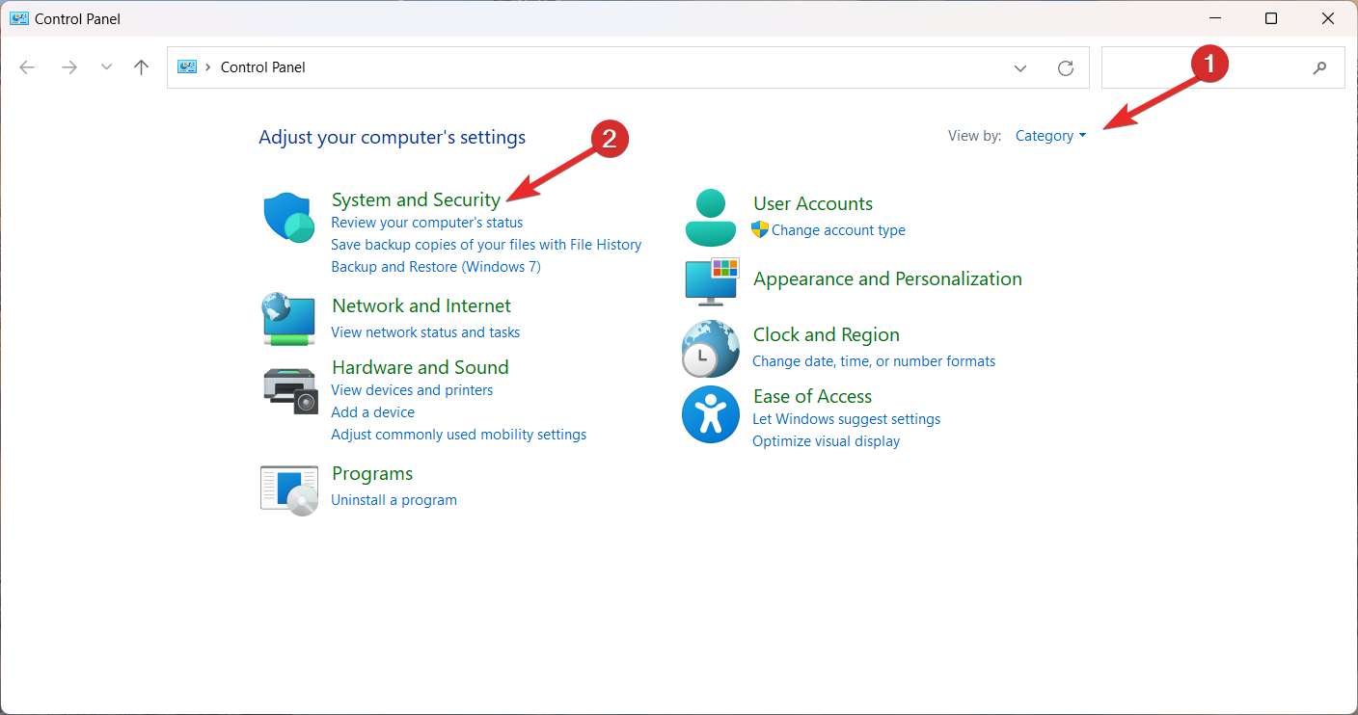Maximize the Control Panel window

tap(1271, 18)
